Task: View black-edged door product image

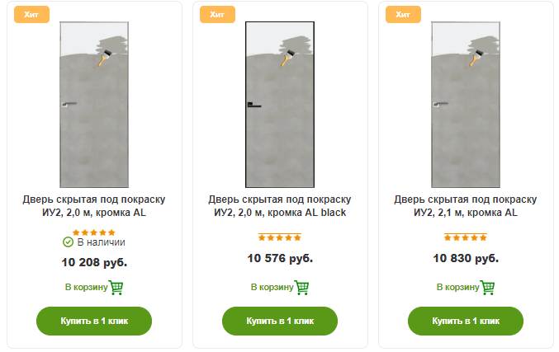Action: [x=280, y=106]
